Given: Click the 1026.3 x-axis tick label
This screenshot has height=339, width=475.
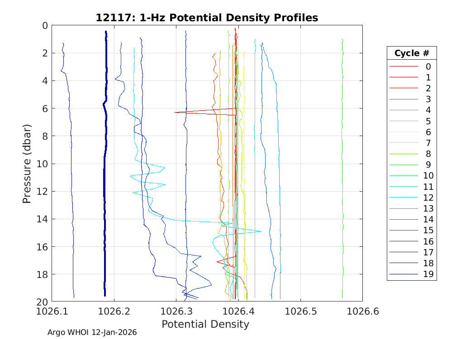Looking at the screenshot, I should (176, 311).
